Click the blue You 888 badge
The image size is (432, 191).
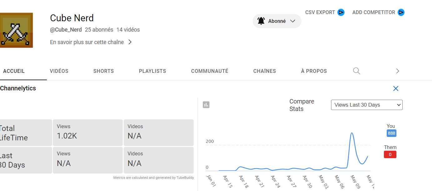click(x=391, y=133)
